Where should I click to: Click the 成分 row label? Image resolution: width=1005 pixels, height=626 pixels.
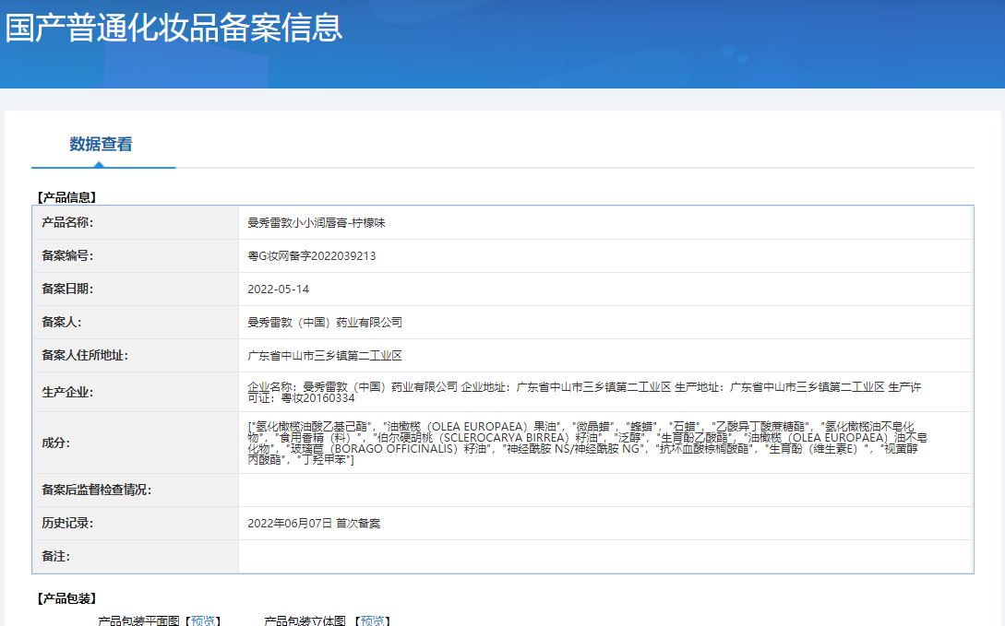55,443
